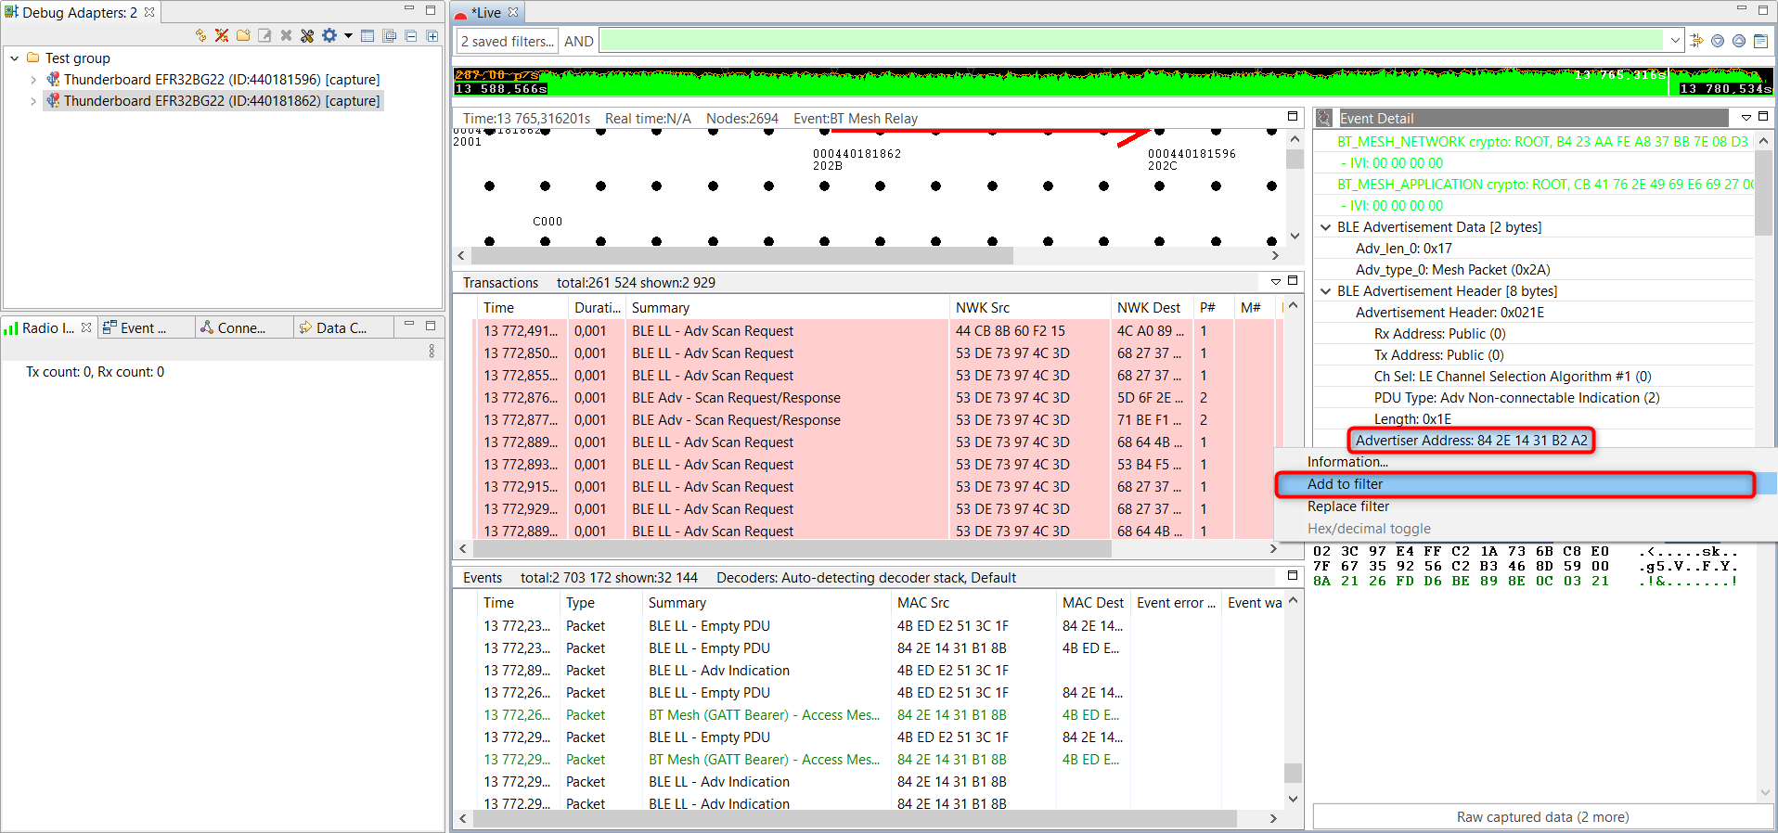This screenshot has height=833, width=1778.
Task: Click the Raw captured data (2 more) bar
Action: pos(1542,817)
